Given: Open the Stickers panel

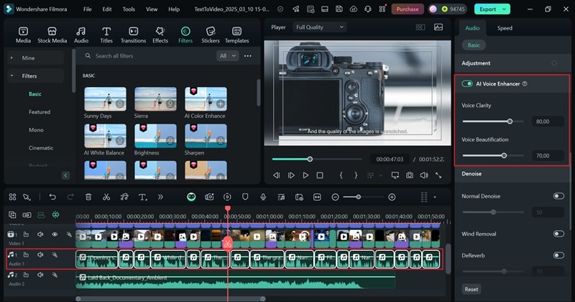Looking at the screenshot, I should click(211, 35).
